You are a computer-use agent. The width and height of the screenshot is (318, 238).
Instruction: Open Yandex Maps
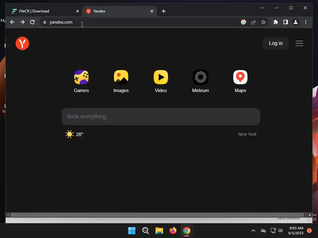click(x=240, y=82)
